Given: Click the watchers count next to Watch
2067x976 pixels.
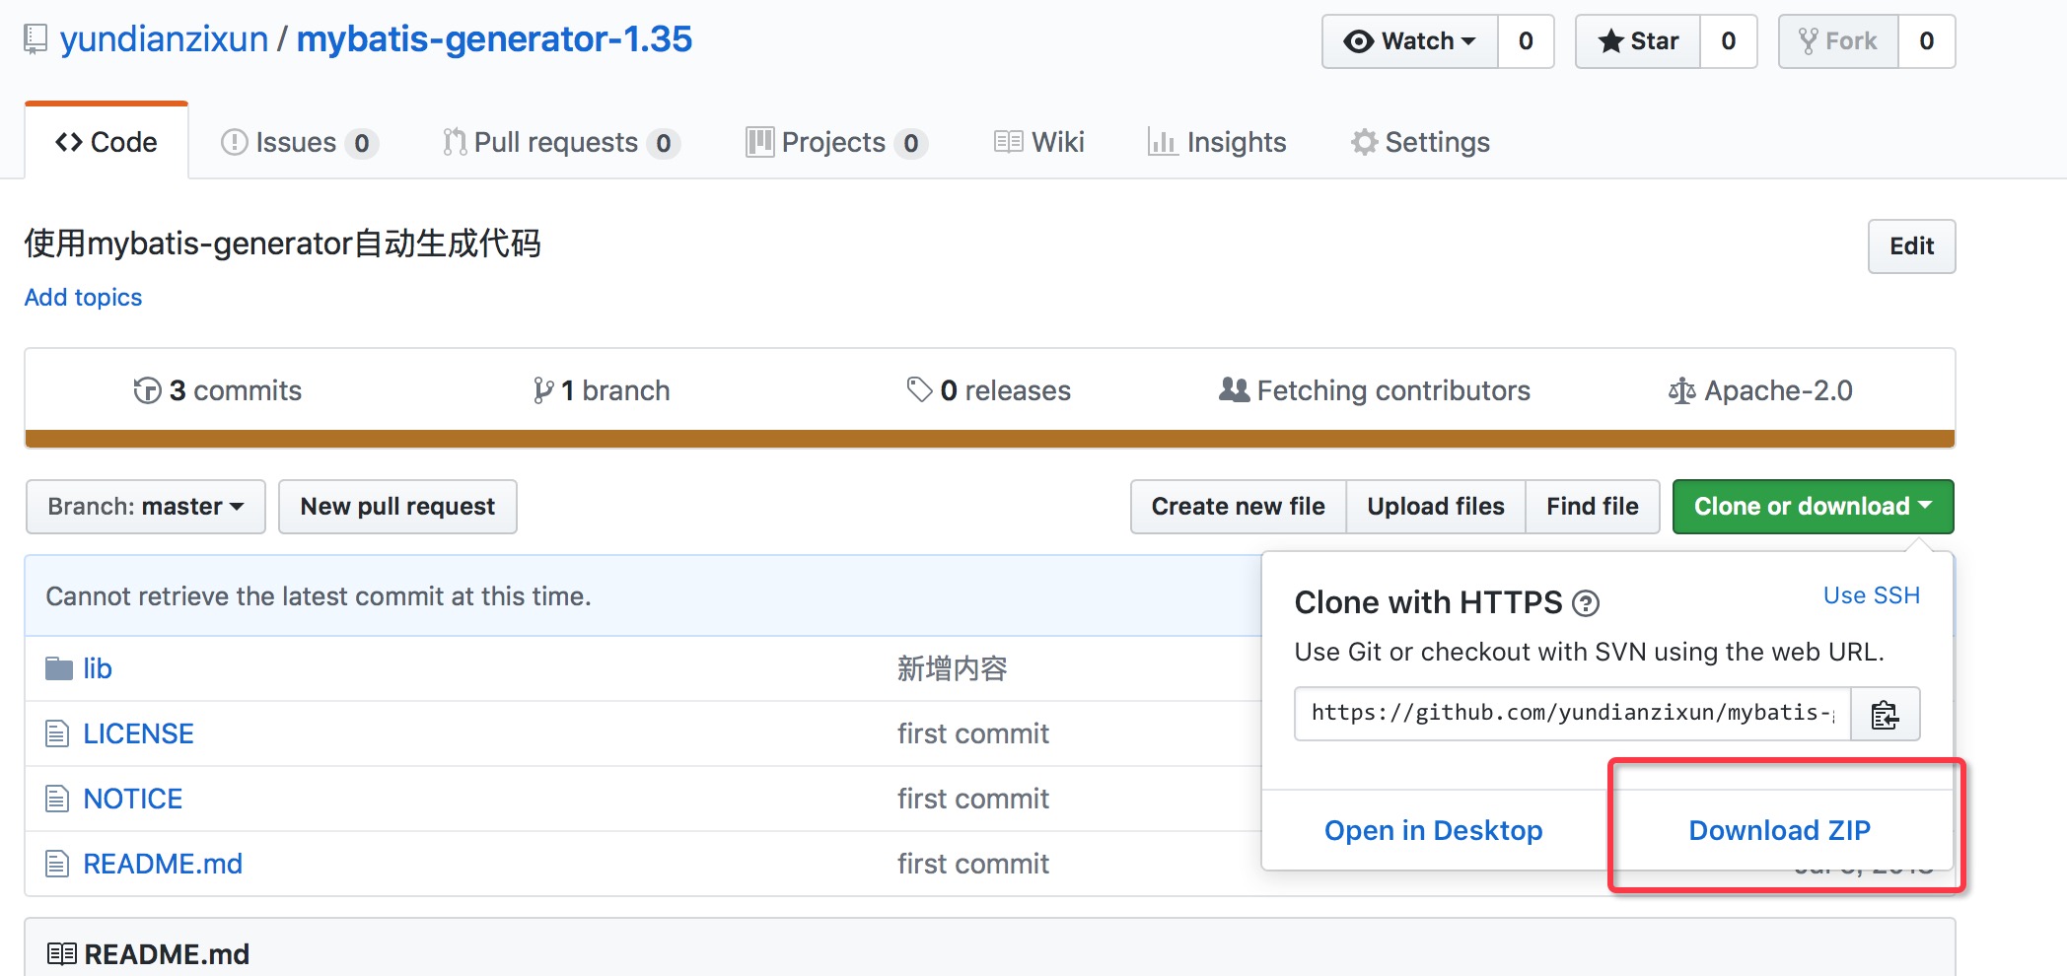Looking at the screenshot, I should coord(1526,41).
